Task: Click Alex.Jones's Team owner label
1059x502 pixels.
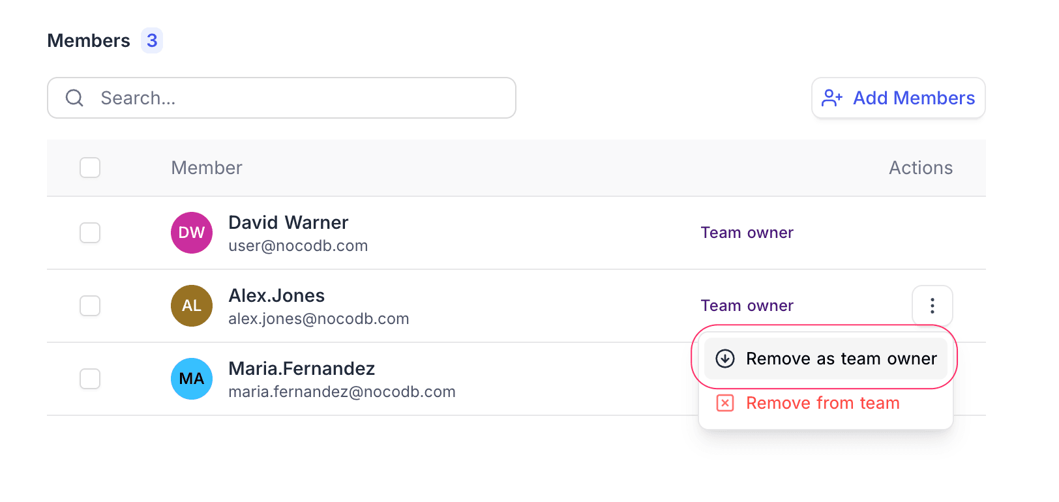Action: tap(747, 306)
